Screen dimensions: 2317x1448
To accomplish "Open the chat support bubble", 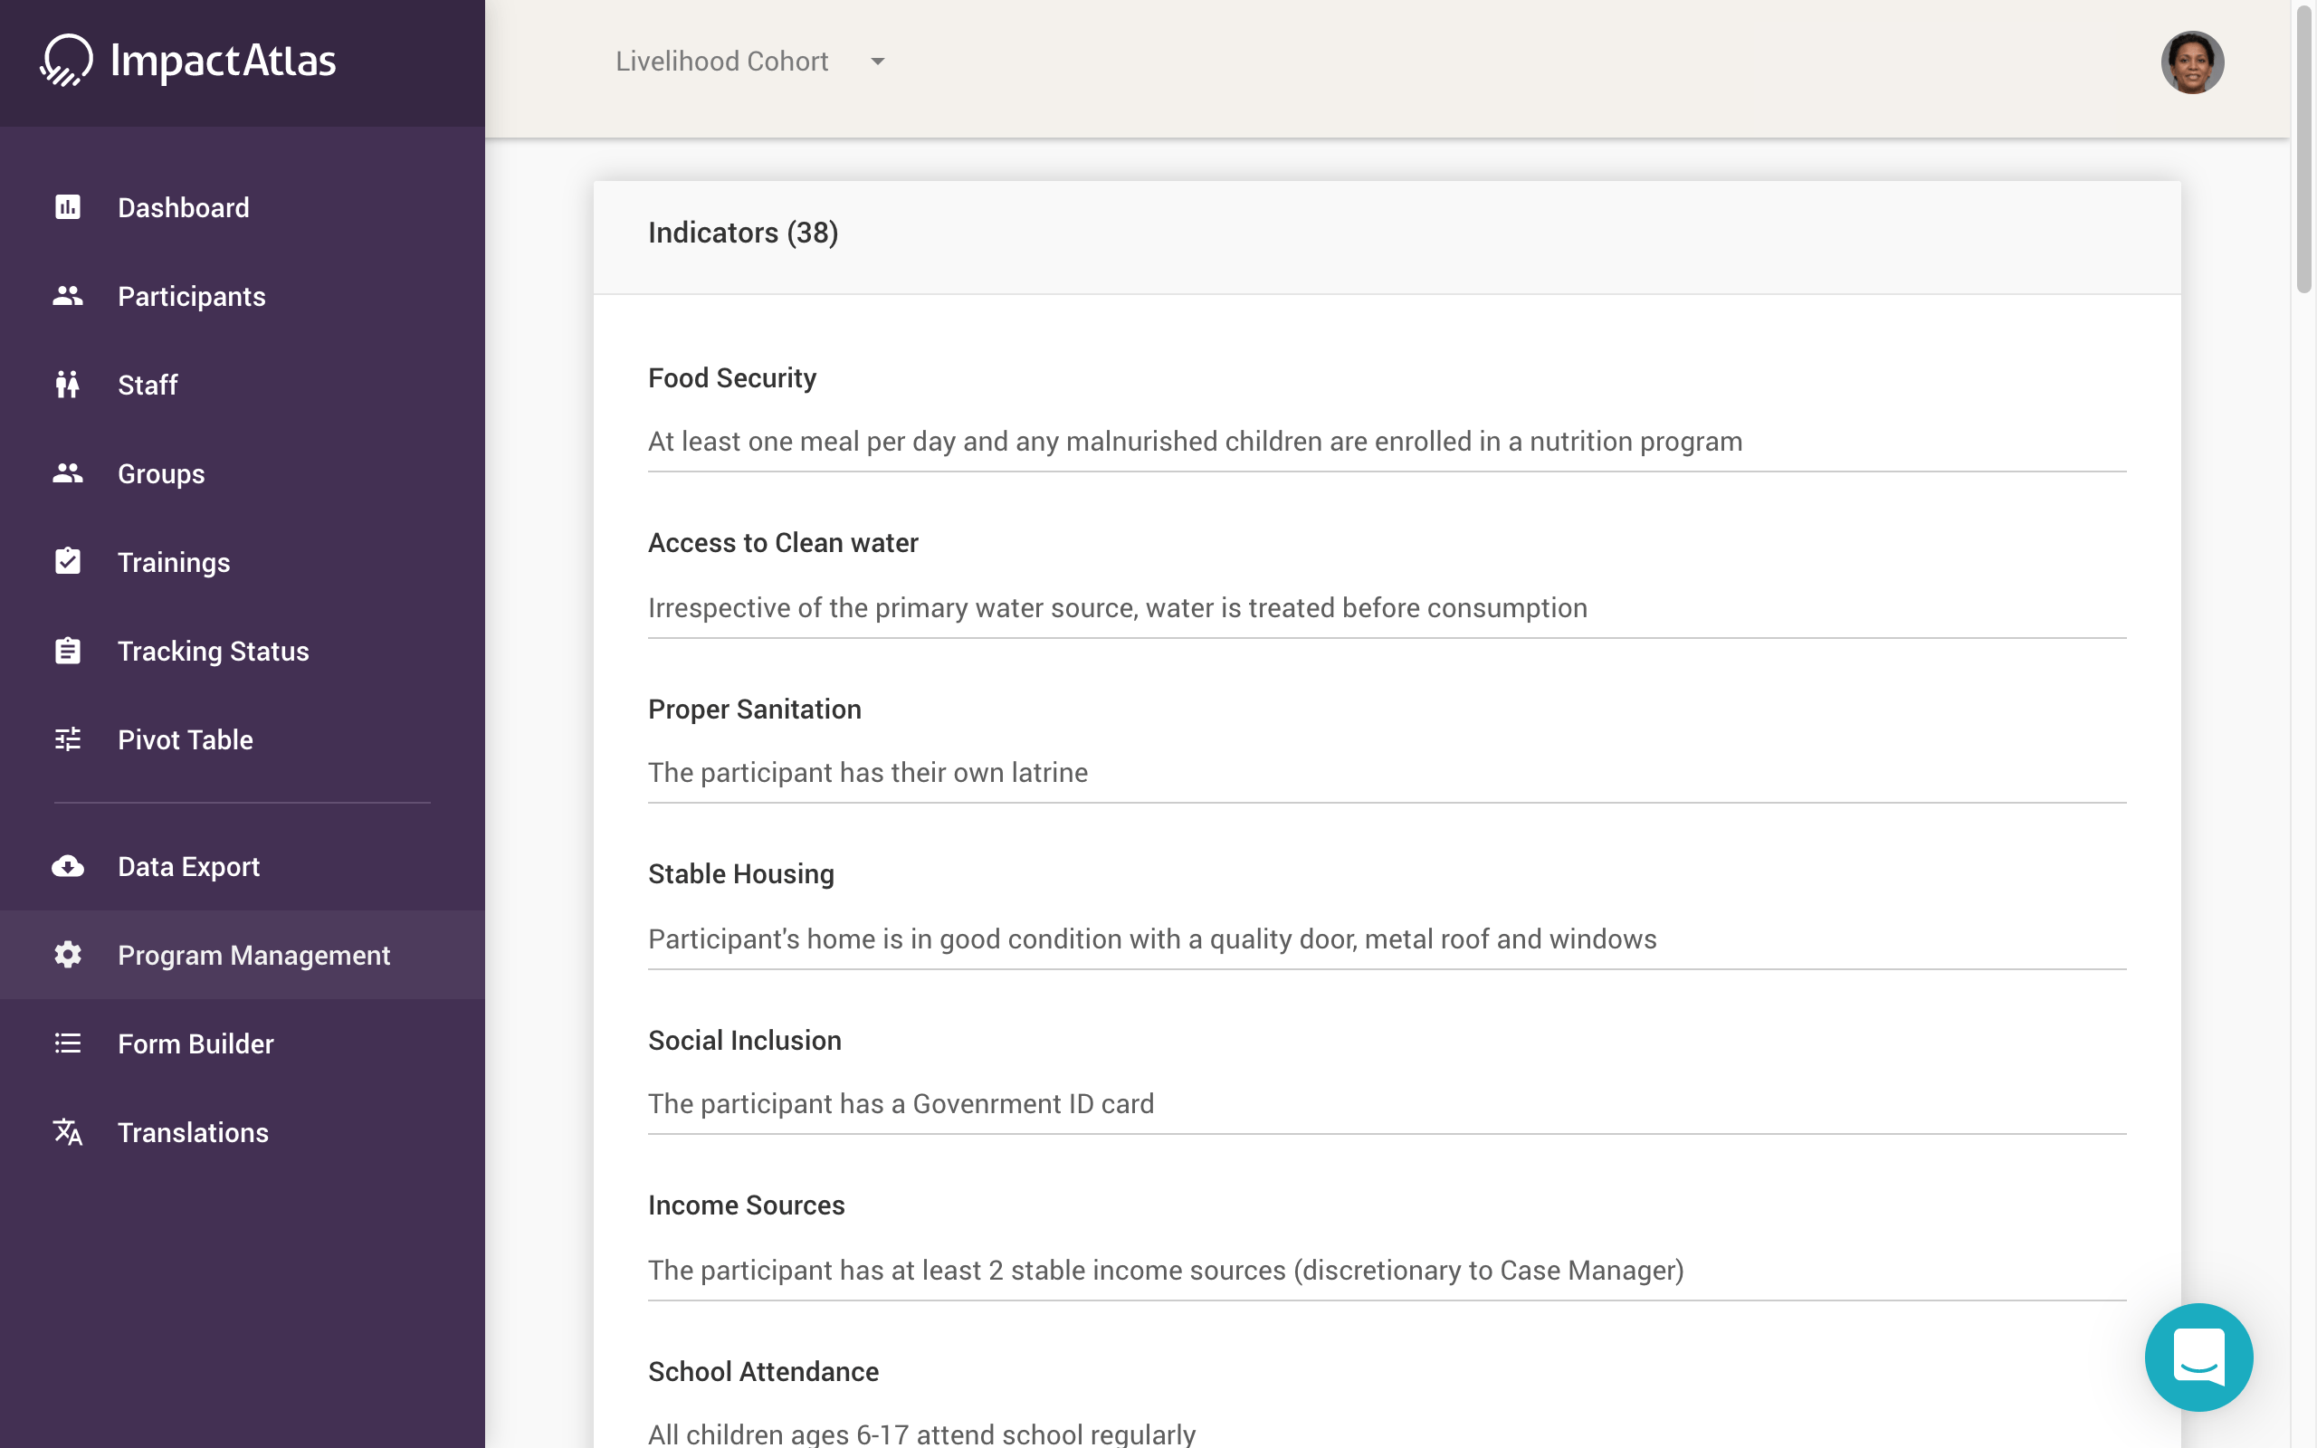I will pyautogui.click(x=2198, y=1357).
